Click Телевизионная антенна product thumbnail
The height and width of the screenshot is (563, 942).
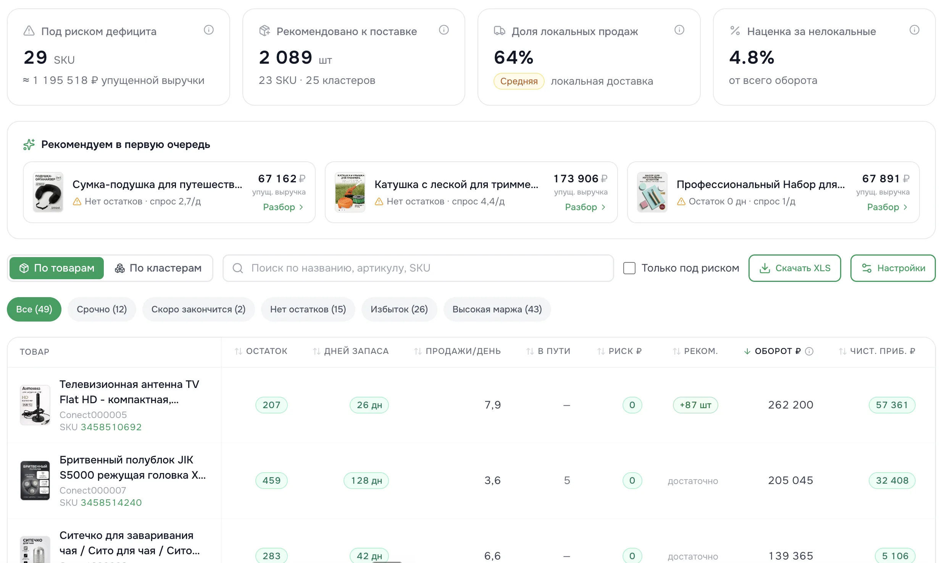click(35, 405)
